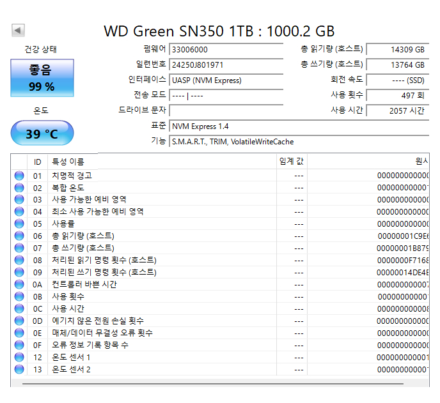
Task: Click the blue status icon for ID 0F
Action: point(19,345)
